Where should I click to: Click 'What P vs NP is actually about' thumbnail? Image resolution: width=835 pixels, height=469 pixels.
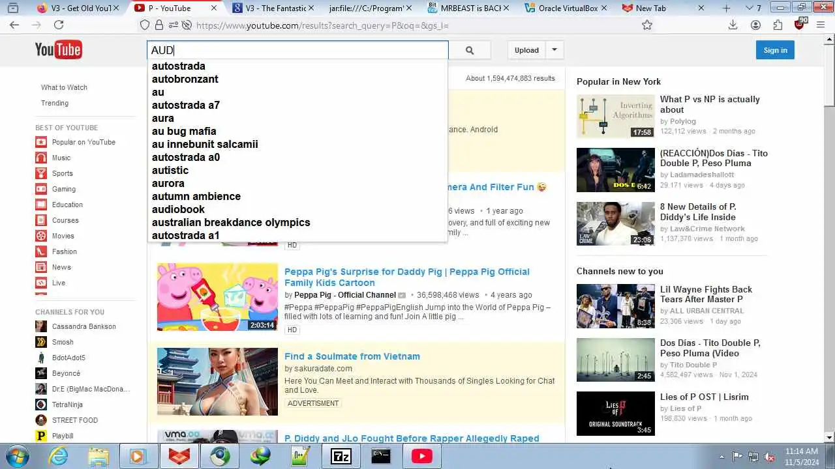click(x=615, y=117)
